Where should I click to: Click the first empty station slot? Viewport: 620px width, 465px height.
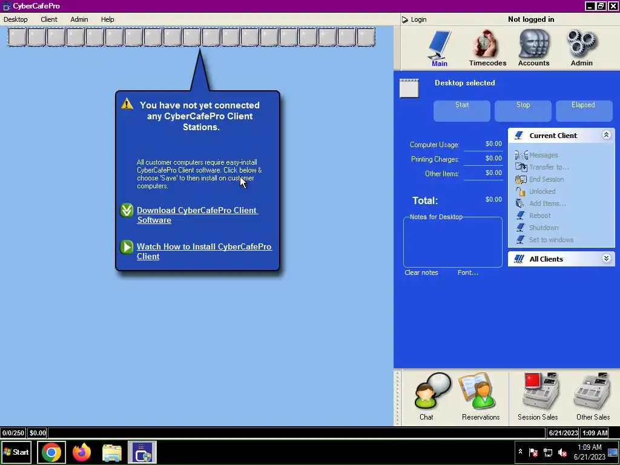point(18,37)
